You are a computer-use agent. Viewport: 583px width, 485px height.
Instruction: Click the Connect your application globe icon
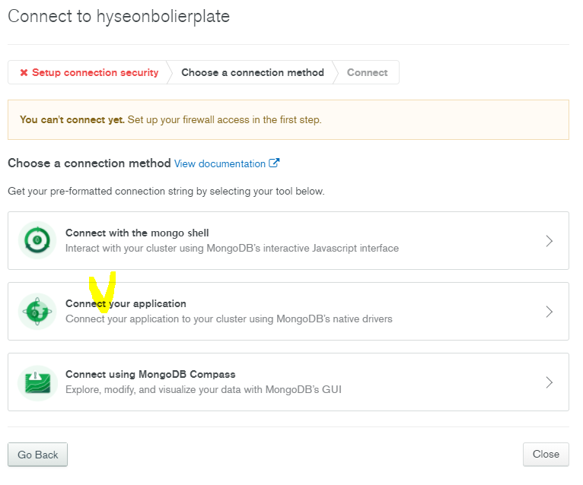[x=37, y=311]
